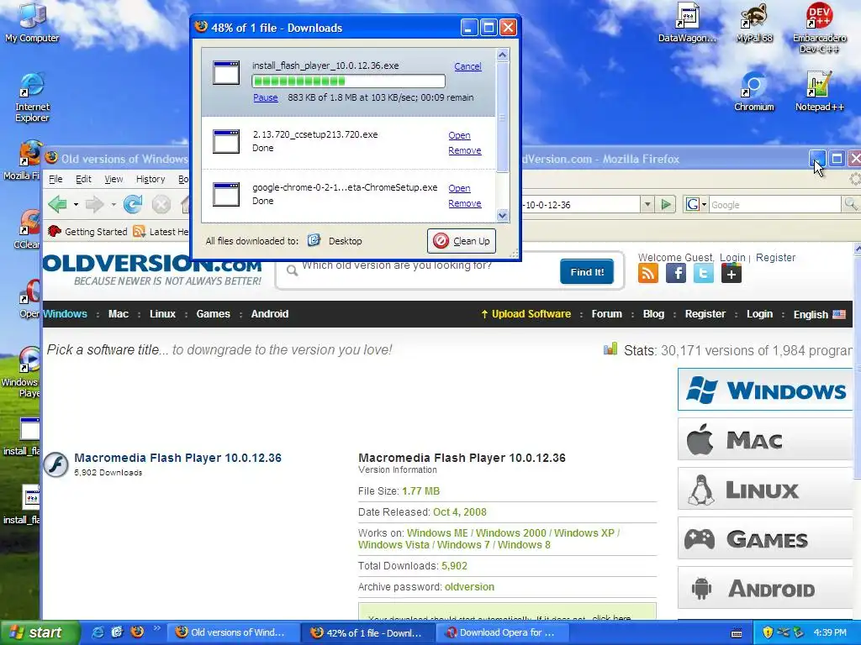Select the Mac tab in site navigation
This screenshot has width=861, height=645.
click(x=118, y=314)
